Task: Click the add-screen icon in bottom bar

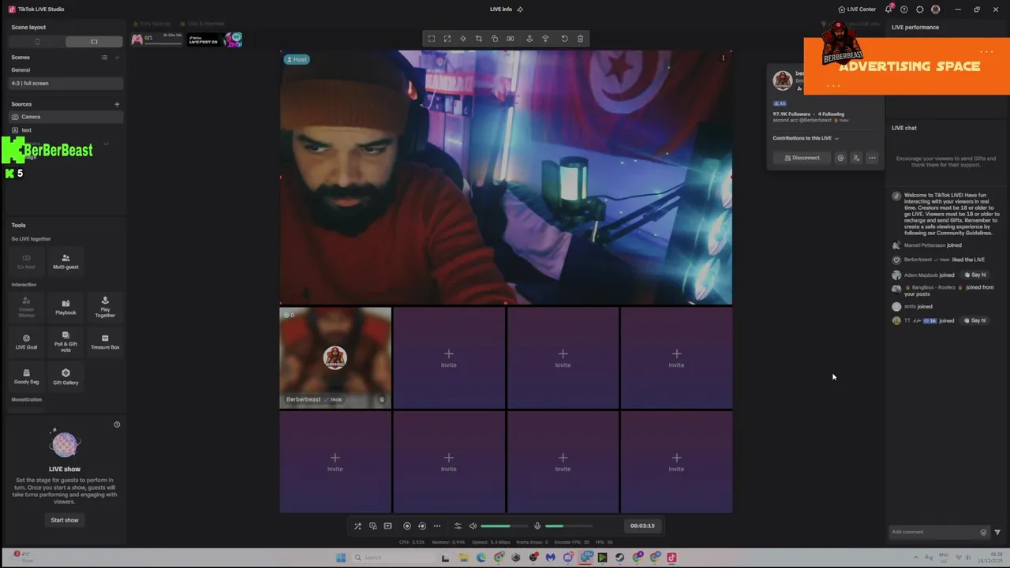Action: pyautogui.click(x=387, y=526)
